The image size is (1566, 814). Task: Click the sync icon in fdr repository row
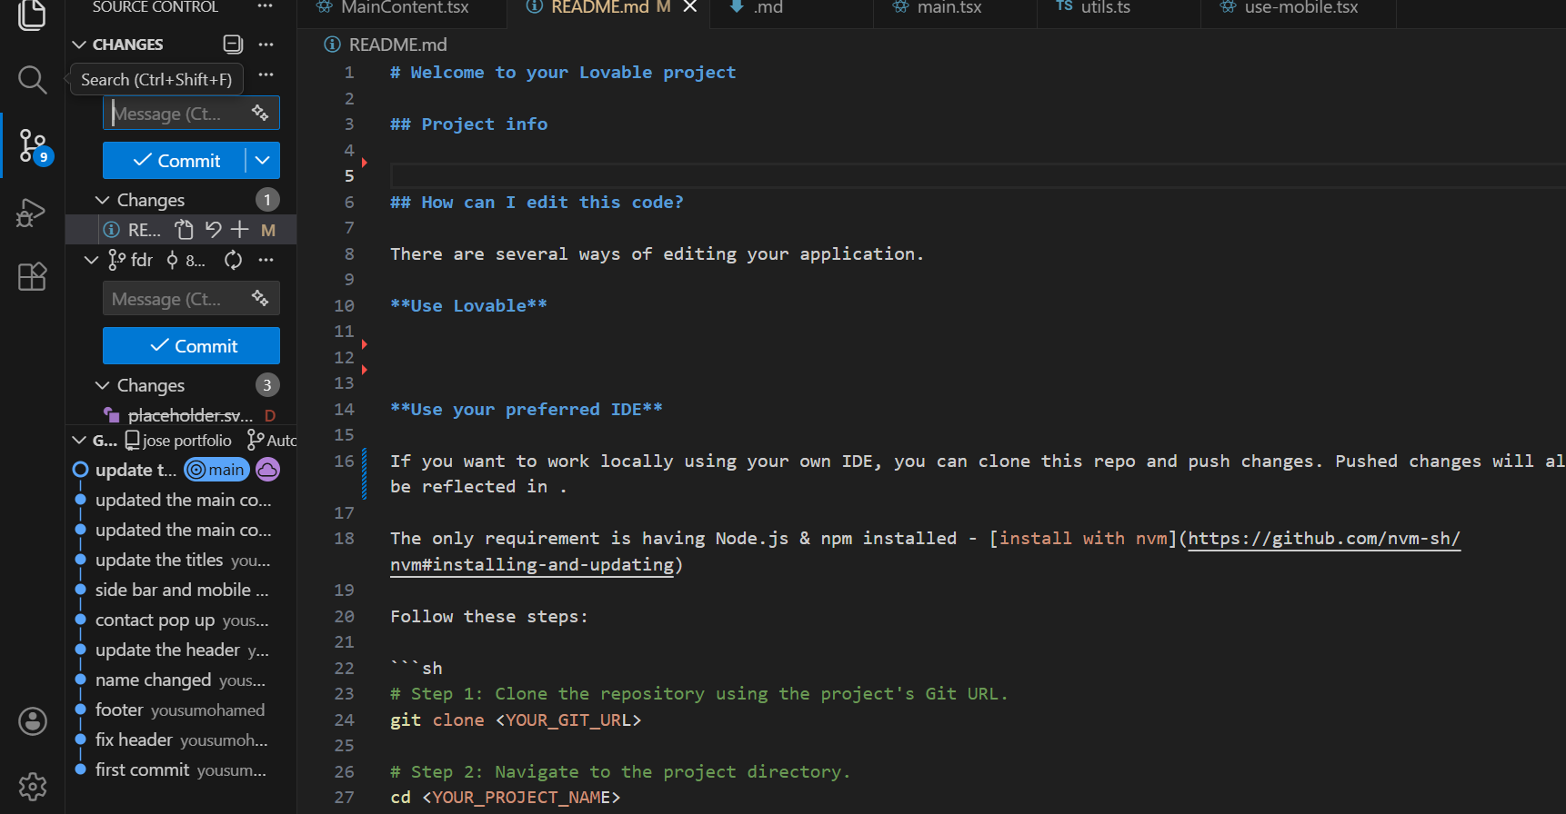pyautogui.click(x=233, y=261)
